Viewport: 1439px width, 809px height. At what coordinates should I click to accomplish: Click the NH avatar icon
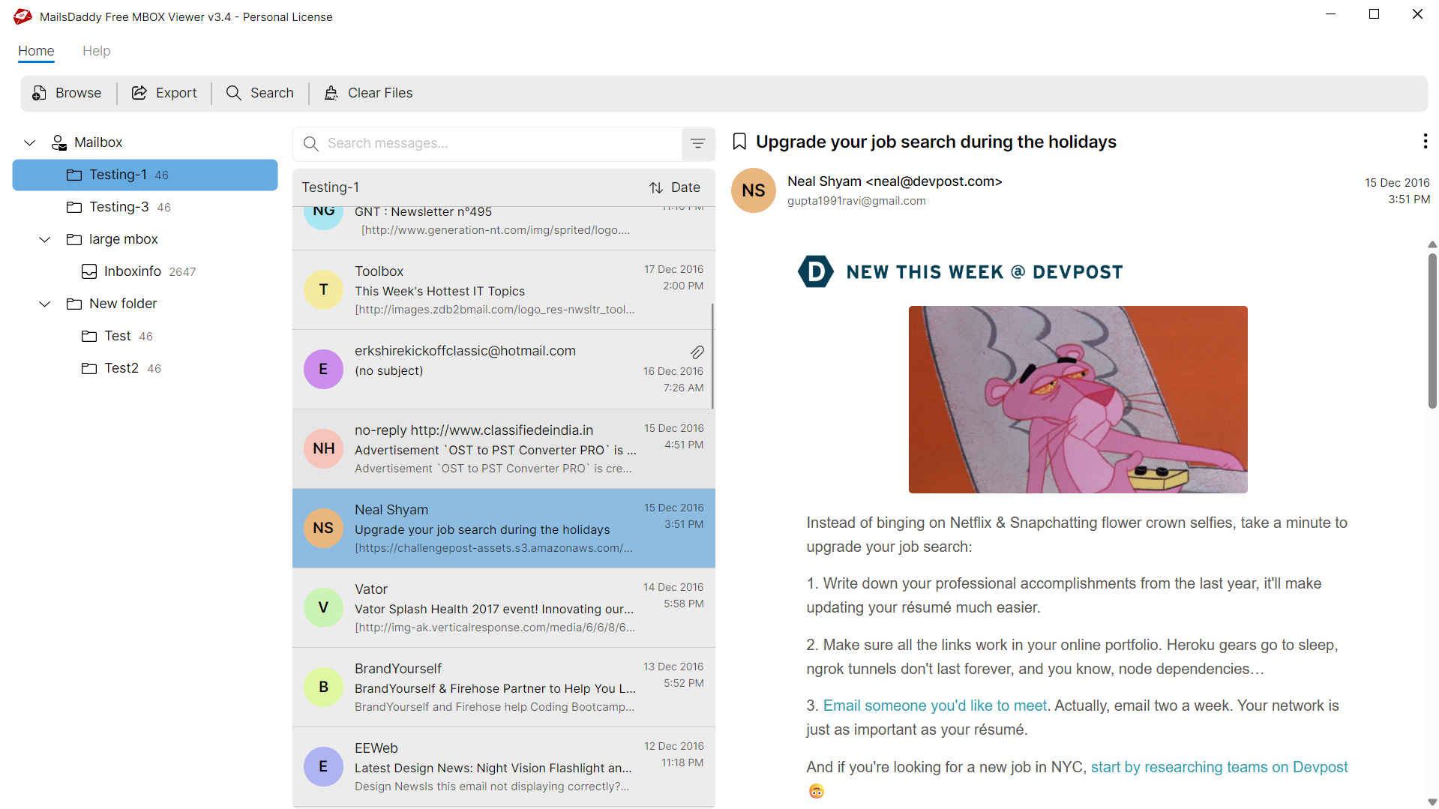(323, 449)
